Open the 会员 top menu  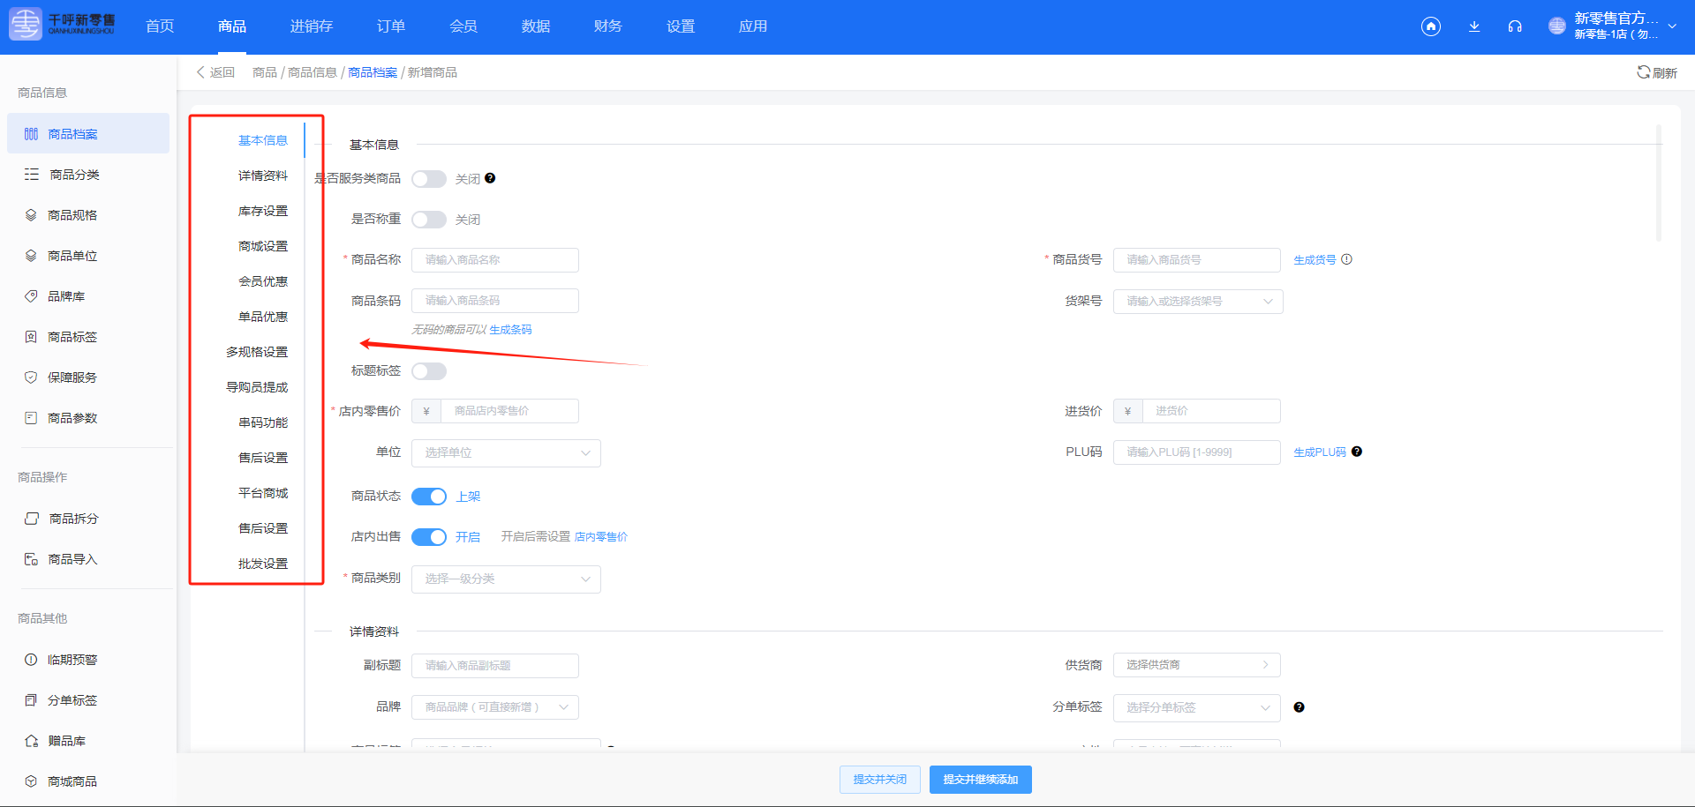point(463,26)
